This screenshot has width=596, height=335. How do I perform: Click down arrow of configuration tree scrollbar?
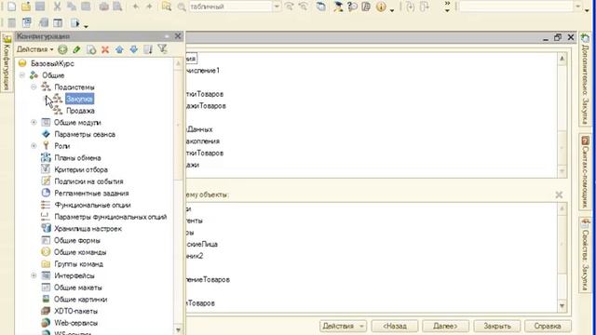178,329
